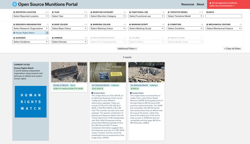This screenshot has width=250, height=144.
Task: Click the Open Source Munitions Portal snowflake logo
Action: tap(14, 4)
